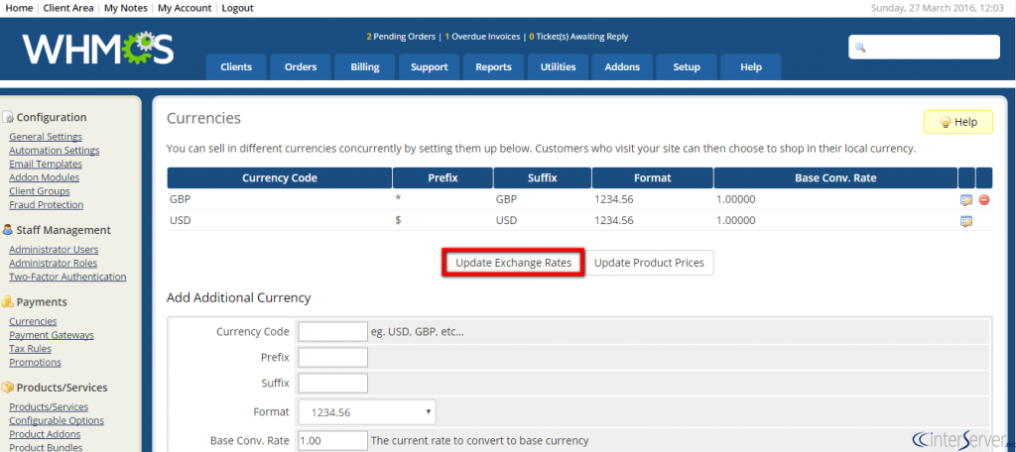Viewport: 1016px width, 452px height.
Task: Open My Notes link
Action: click(x=126, y=8)
